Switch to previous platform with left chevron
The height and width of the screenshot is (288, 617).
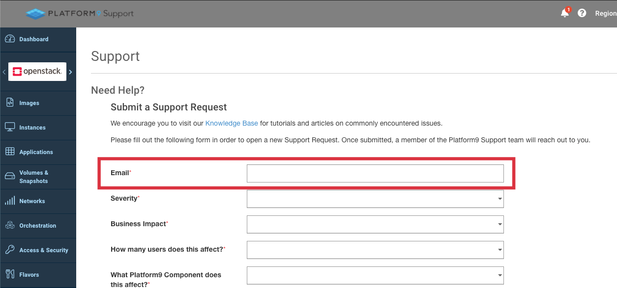click(x=4, y=72)
